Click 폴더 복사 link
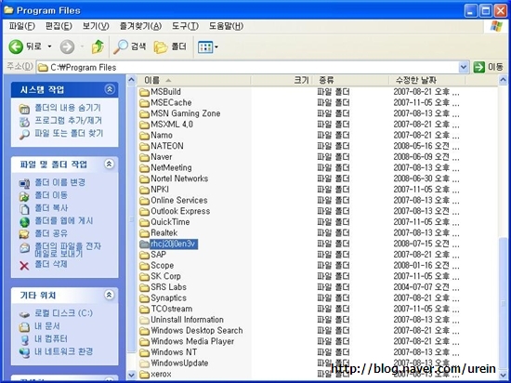 51,207
